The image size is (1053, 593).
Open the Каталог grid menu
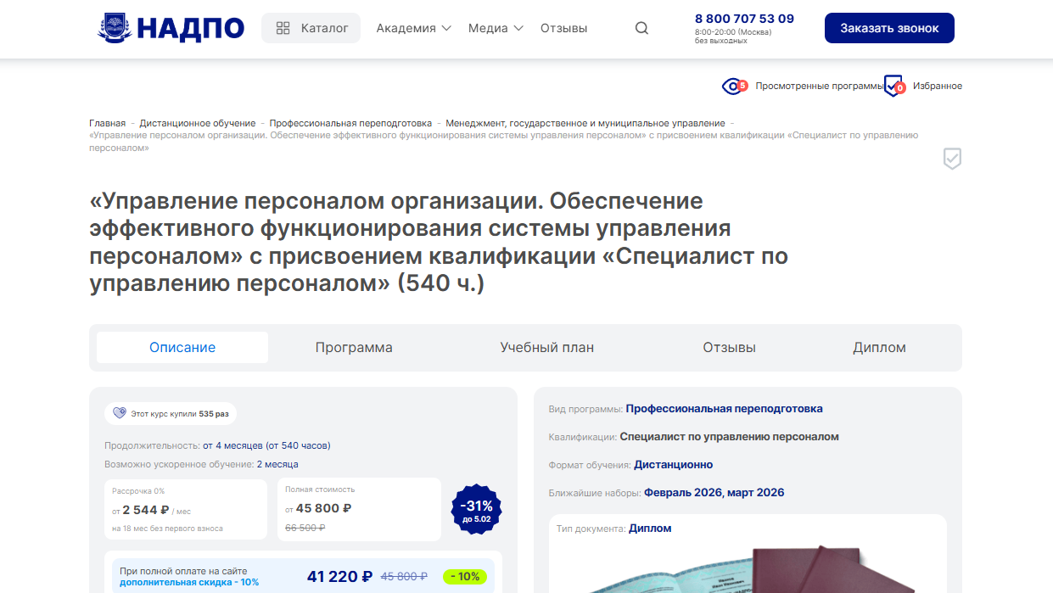point(311,28)
